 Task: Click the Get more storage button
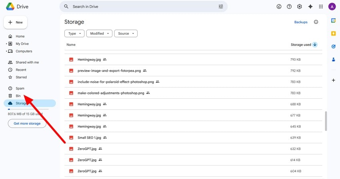coord(27,123)
